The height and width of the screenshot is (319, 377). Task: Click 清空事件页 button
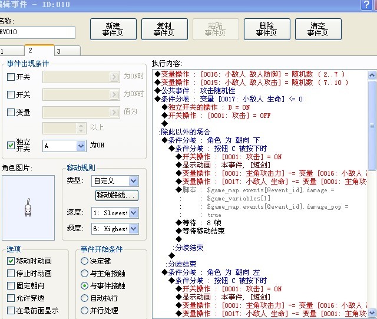tap(318, 29)
